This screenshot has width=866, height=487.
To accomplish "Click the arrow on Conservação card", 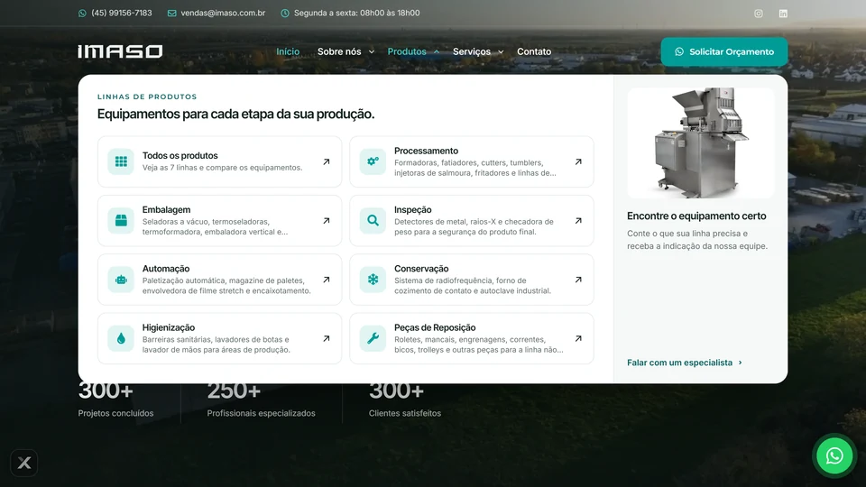I will pos(578,280).
